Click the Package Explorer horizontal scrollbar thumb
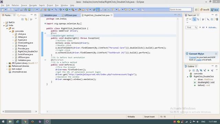The height and width of the screenshot is (124, 220). tap(18, 112)
